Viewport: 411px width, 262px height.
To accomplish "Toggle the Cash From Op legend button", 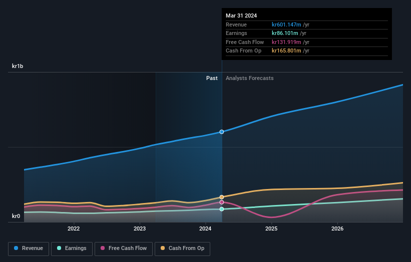I will click(182, 248).
